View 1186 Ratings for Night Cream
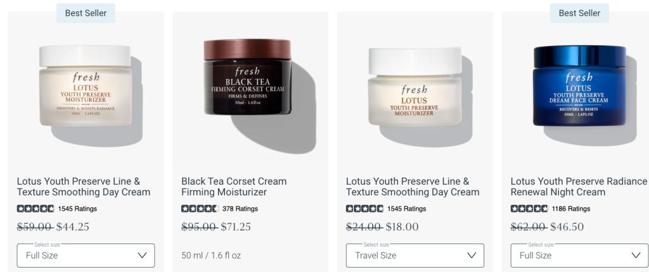The height and width of the screenshot is (272, 649). (571, 209)
